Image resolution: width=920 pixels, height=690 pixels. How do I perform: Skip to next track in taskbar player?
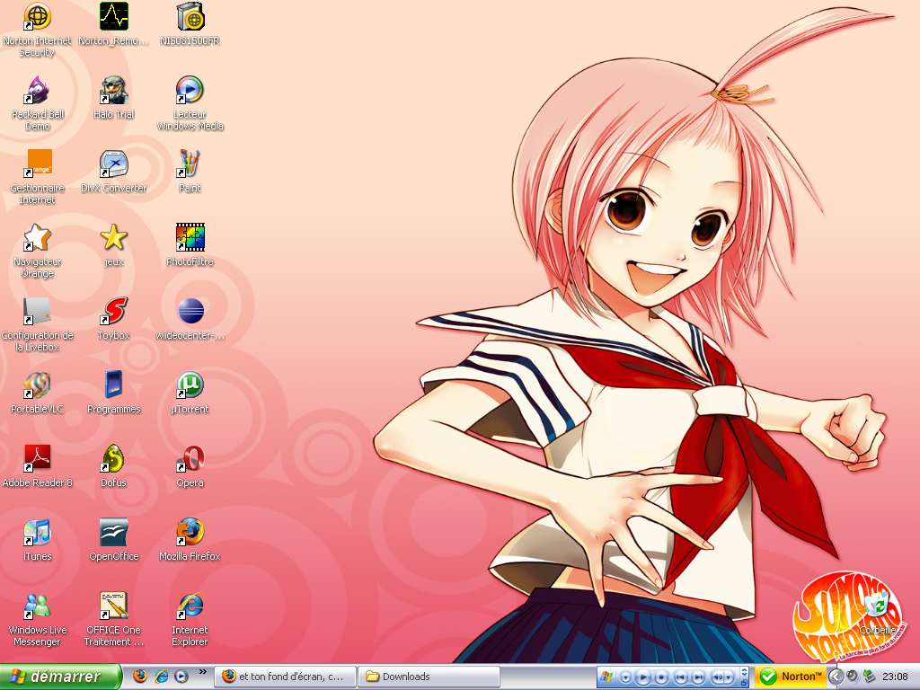(698, 677)
